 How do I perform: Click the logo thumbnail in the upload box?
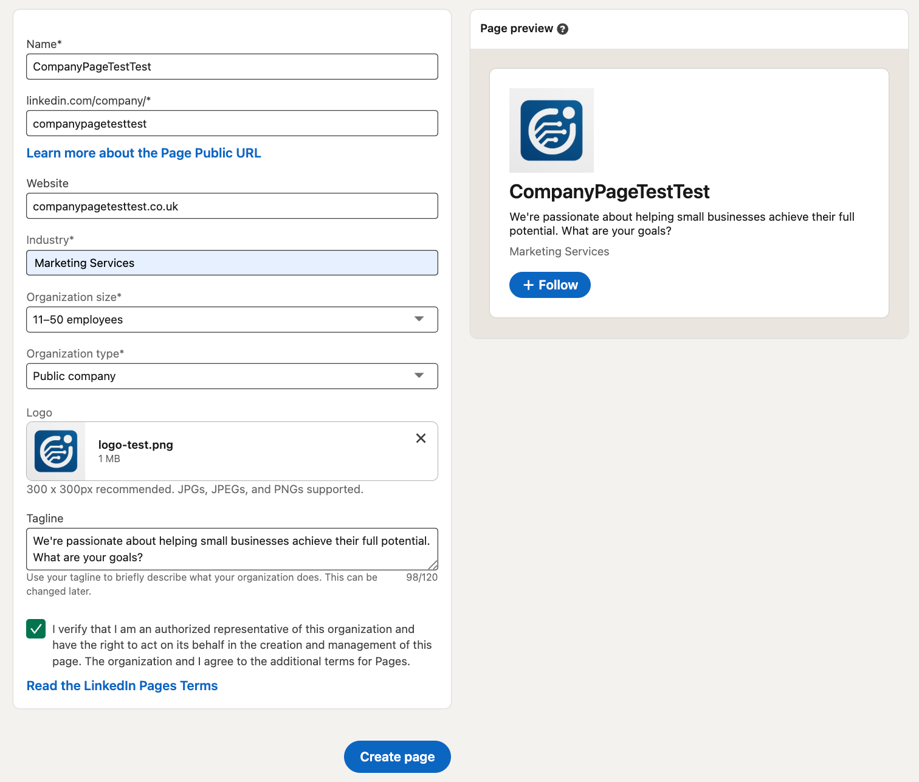[x=56, y=451]
